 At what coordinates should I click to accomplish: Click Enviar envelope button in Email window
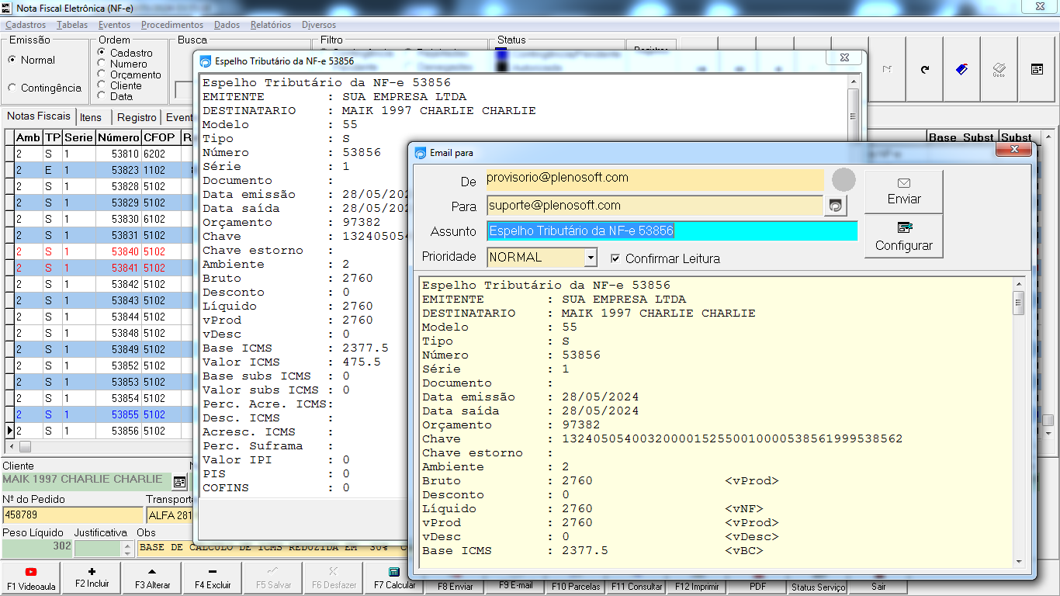(x=904, y=192)
